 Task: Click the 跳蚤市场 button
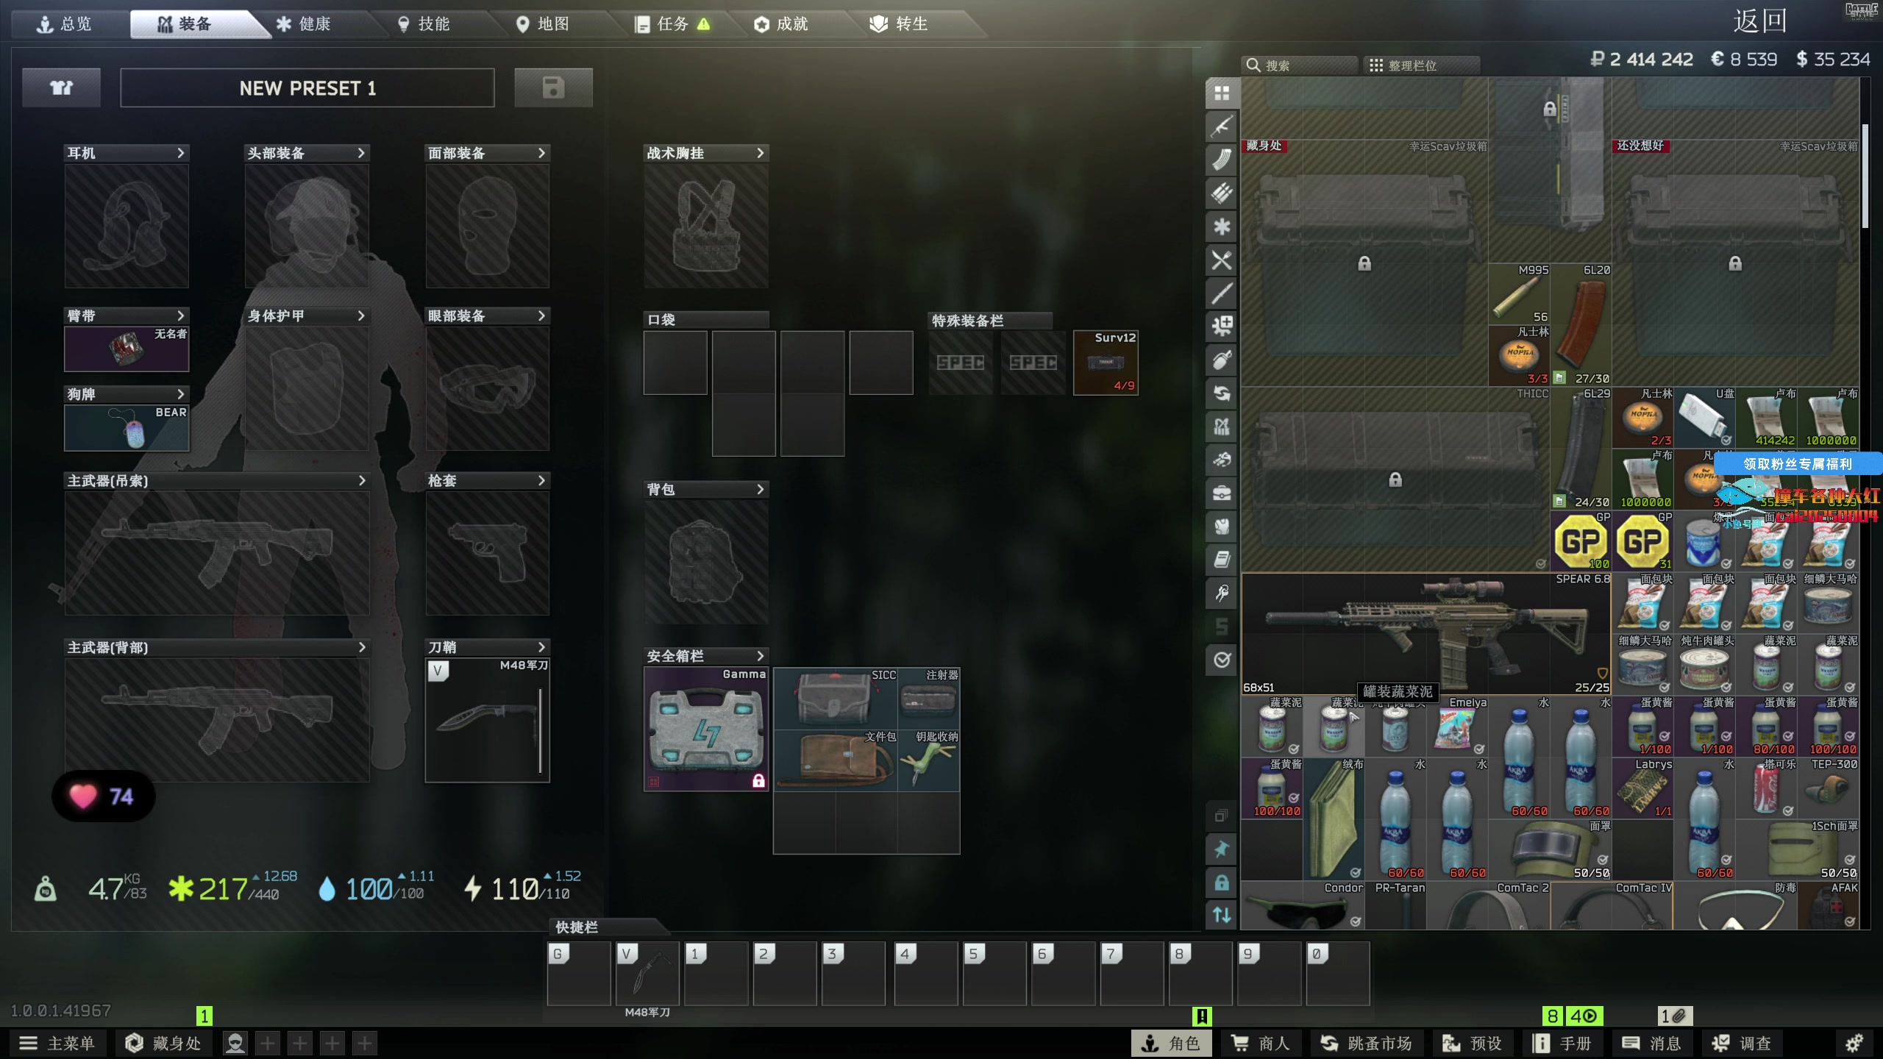click(1367, 1043)
